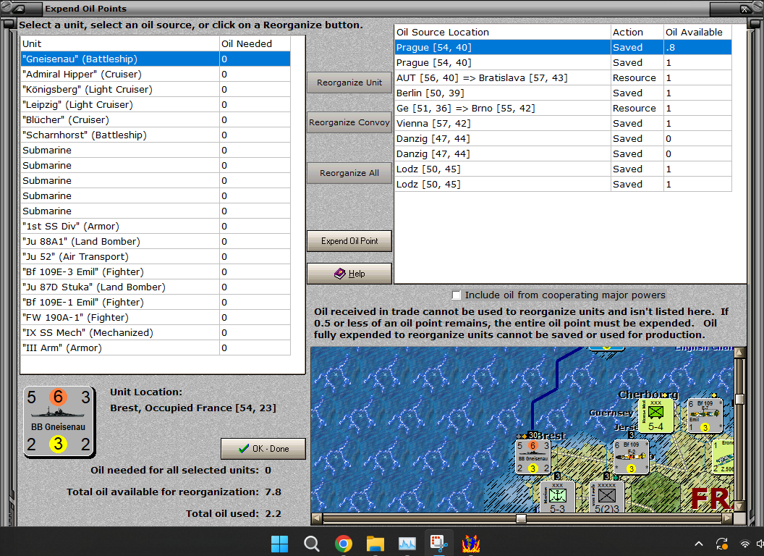Select "1st SS Div" (Armor) row
The width and height of the screenshot is (764, 556).
click(x=156, y=227)
